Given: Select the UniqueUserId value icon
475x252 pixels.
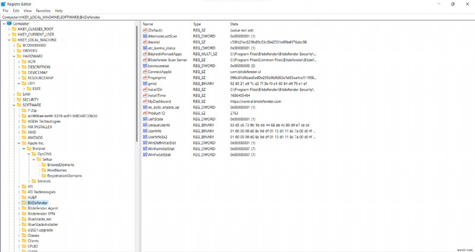Looking at the screenshot, I should (145, 125).
